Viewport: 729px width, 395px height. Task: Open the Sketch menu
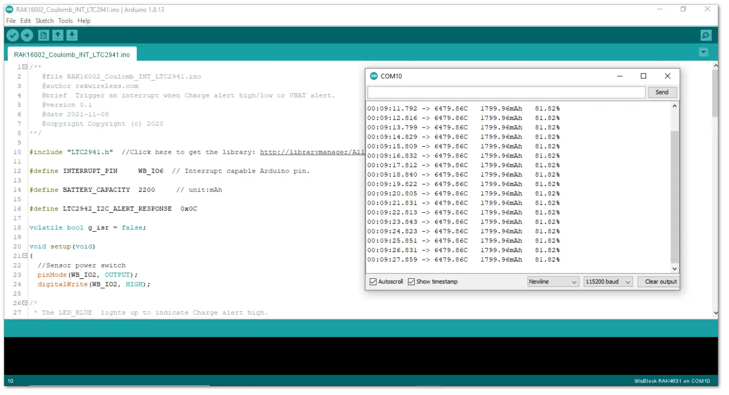pos(44,21)
